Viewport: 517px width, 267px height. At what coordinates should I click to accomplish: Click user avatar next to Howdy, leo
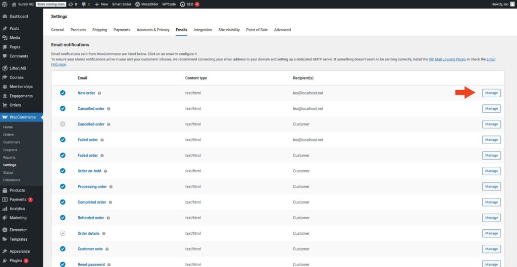(512, 4)
